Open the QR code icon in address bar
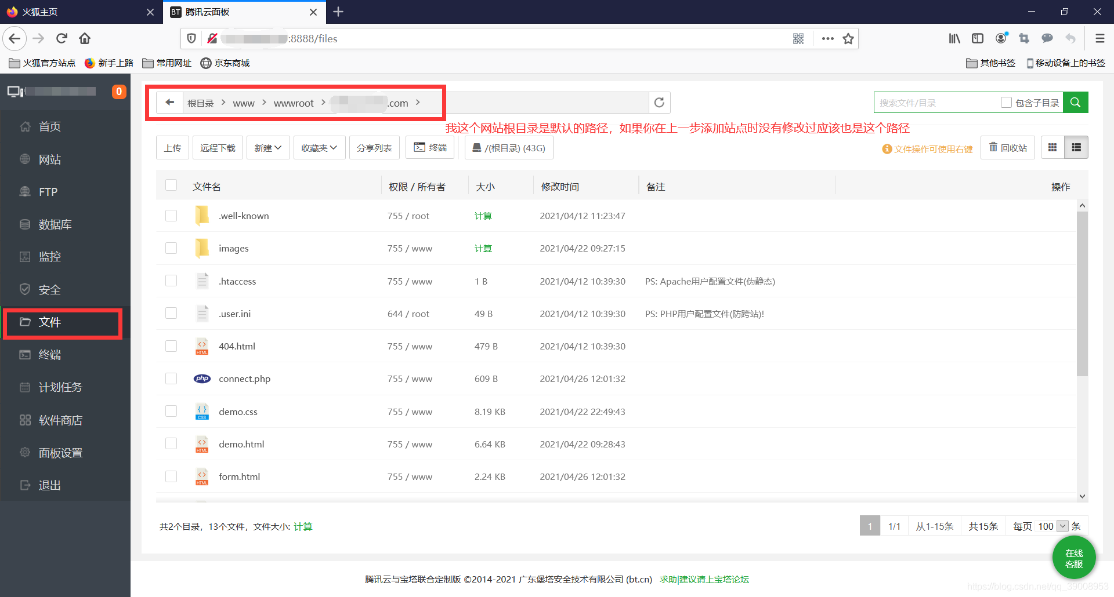The height and width of the screenshot is (597, 1114). [798, 39]
